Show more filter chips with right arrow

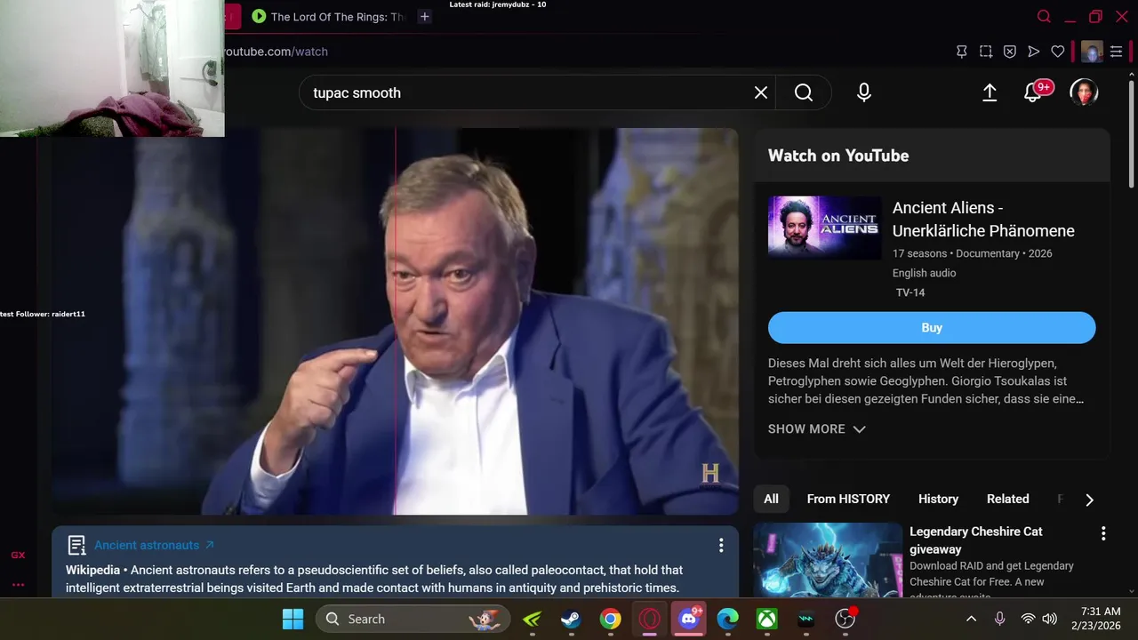tap(1089, 500)
